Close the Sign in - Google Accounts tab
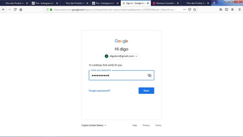The height and width of the screenshot is (137, 243). [x=148, y=3]
